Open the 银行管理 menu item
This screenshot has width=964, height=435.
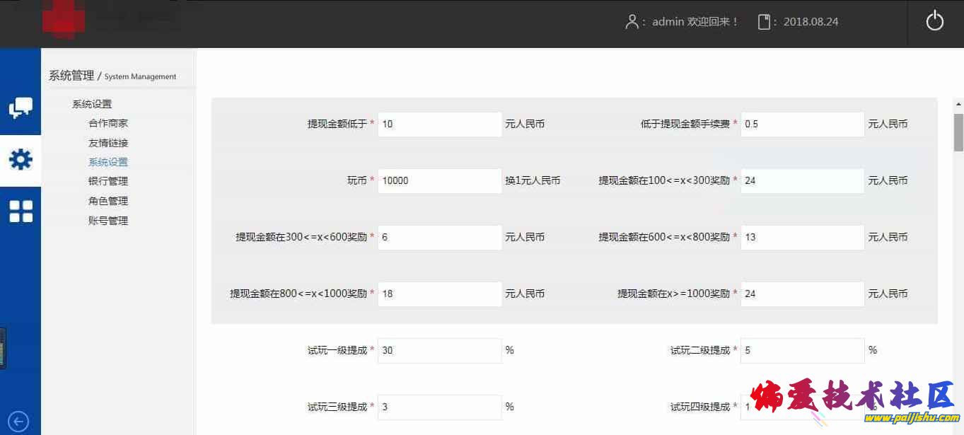[108, 181]
